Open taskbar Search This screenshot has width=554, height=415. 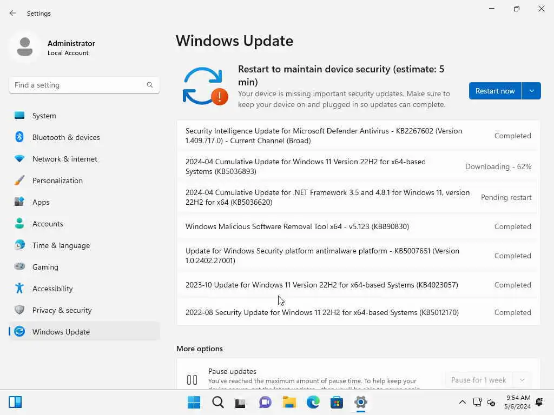click(x=217, y=402)
